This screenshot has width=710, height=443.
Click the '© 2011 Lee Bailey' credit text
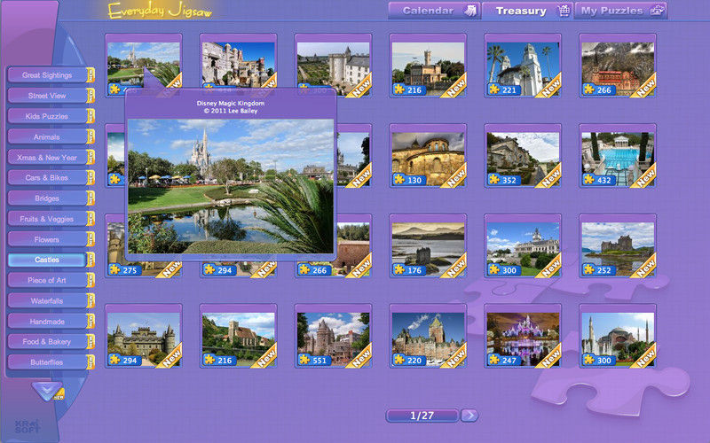pos(231,111)
